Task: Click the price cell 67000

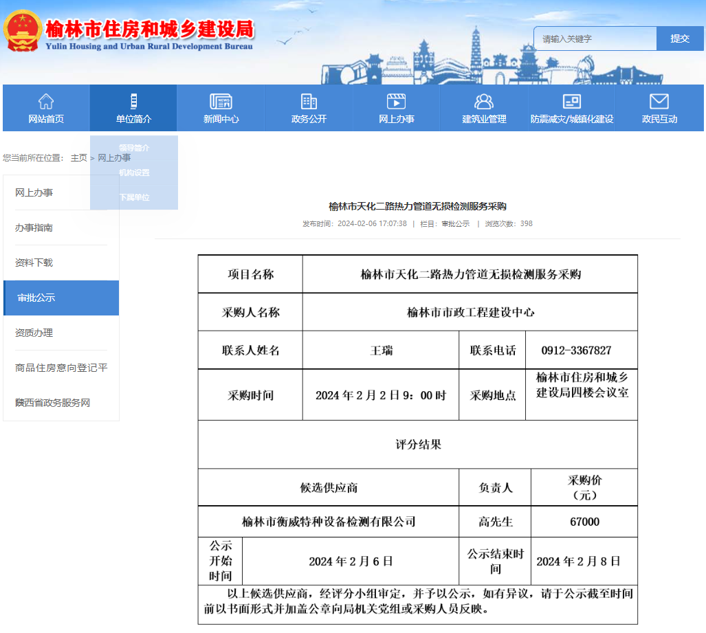Action: [x=584, y=522]
